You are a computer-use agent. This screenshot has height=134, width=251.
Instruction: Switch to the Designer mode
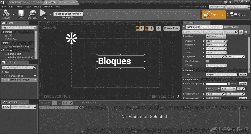coord(214,14)
